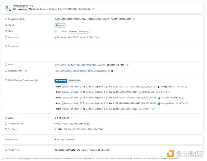The image size is (207, 161).
Task: Click the help icon beside Timestamp
Action: (x=6, y=37)
